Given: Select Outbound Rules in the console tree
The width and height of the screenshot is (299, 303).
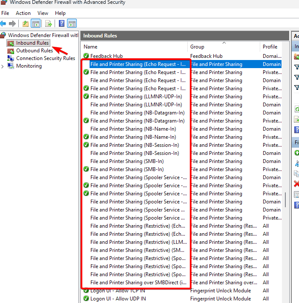Looking at the screenshot, I should click(x=34, y=51).
